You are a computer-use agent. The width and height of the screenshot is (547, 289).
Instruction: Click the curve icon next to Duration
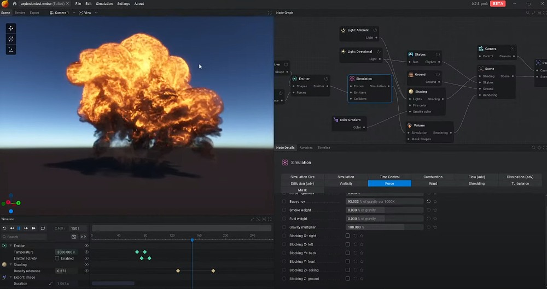50,284
